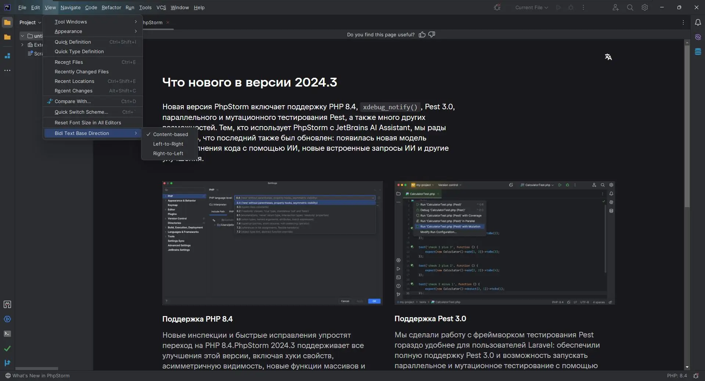Open the Navigate menu
Viewport: 705px width, 381px height.
coord(71,7)
